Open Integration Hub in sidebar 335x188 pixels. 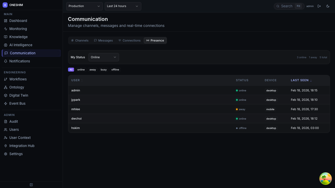22,146
